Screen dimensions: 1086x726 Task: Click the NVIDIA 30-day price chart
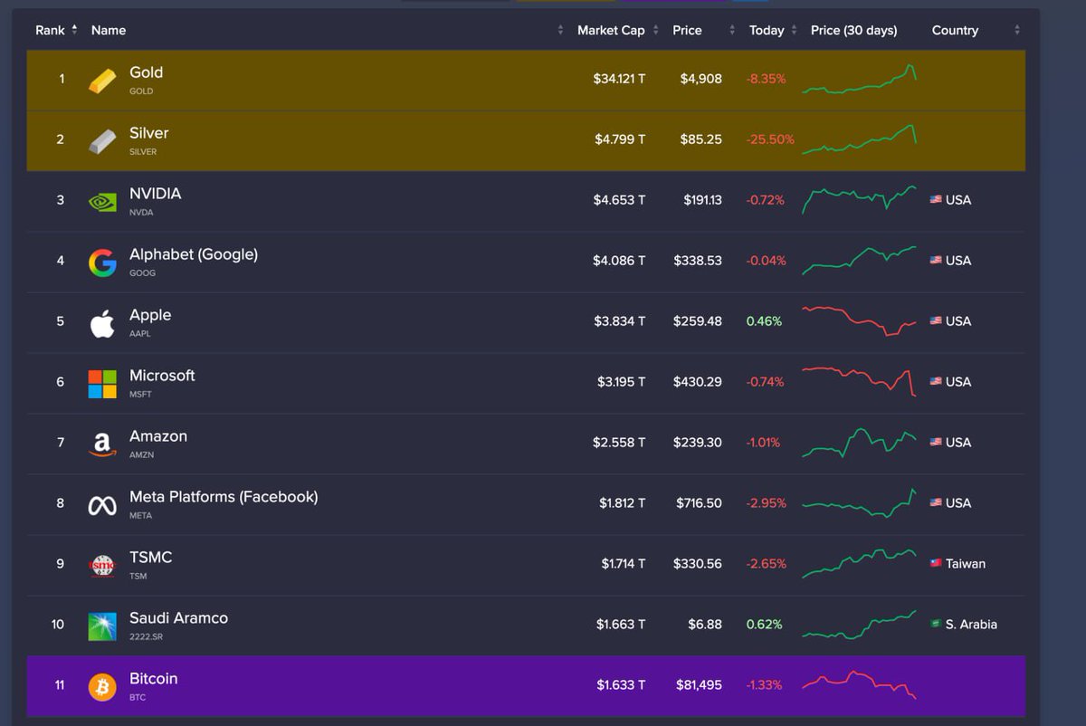860,199
